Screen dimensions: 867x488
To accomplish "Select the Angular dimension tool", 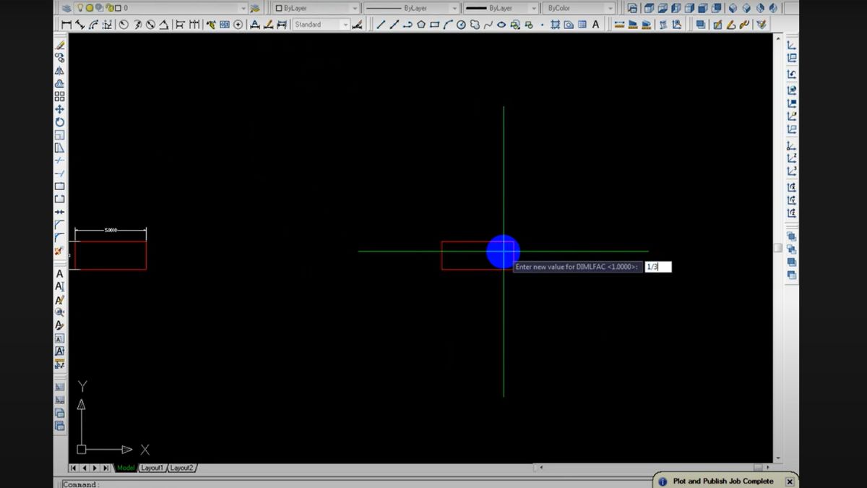I will (x=165, y=25).
